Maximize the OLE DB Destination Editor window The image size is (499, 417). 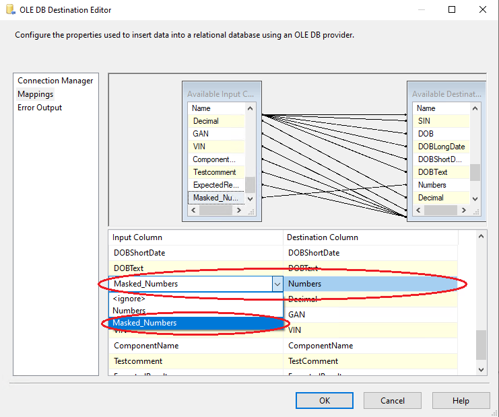452,10
